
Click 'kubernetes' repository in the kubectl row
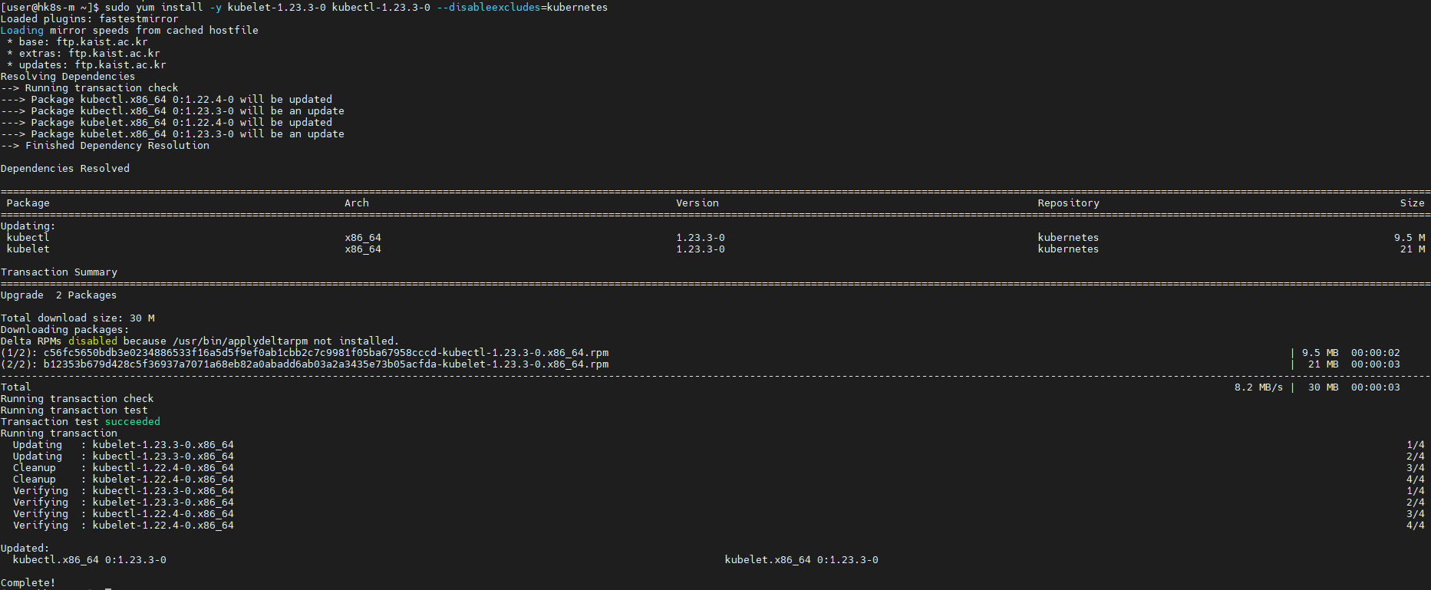pos(1069,238)
